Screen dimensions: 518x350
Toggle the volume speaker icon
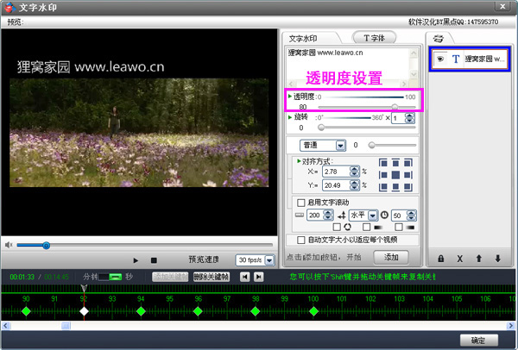tap(9, 245)
